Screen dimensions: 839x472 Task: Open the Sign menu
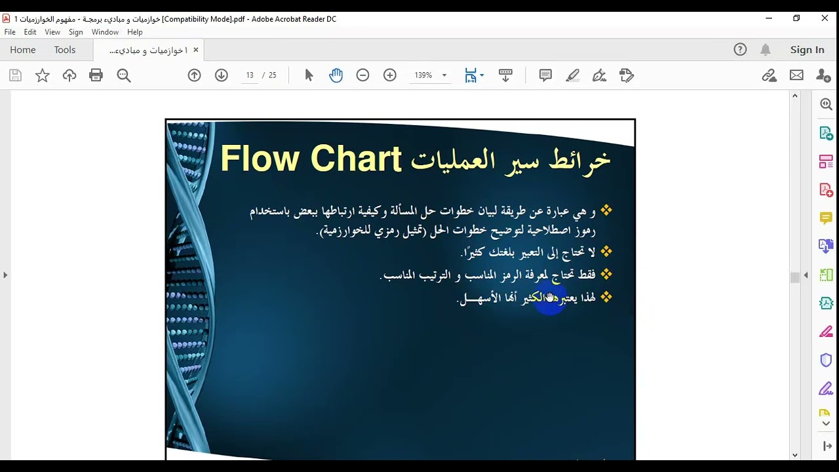pos(76,32)
